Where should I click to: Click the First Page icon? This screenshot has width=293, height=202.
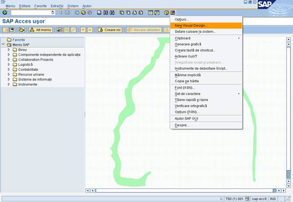point(122,13)
